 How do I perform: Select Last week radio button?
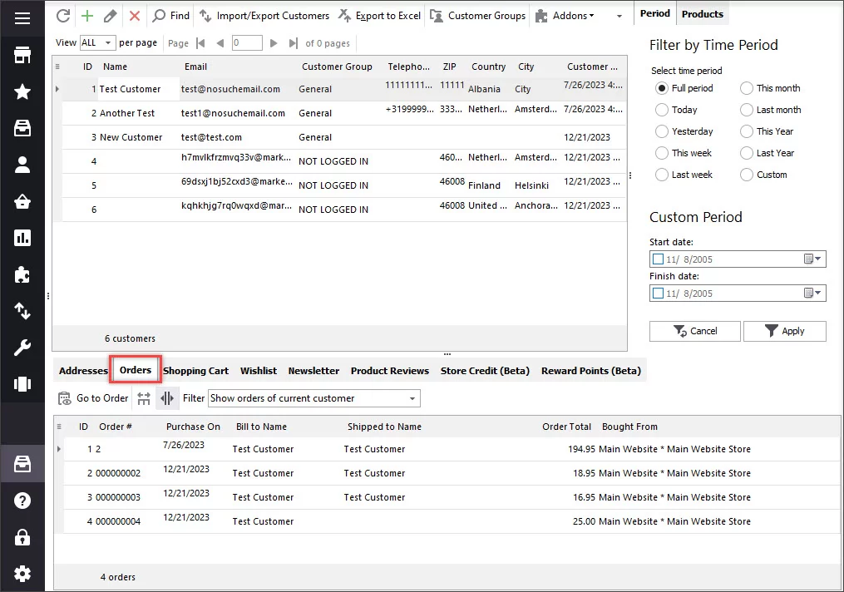click(662, 175)
